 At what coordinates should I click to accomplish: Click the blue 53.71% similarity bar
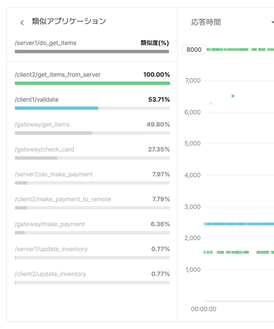(x=56, y=108)
